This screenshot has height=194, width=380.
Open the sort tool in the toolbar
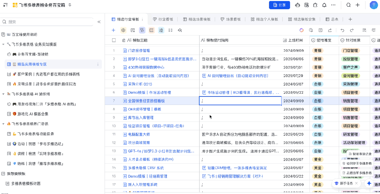[161, 30]
